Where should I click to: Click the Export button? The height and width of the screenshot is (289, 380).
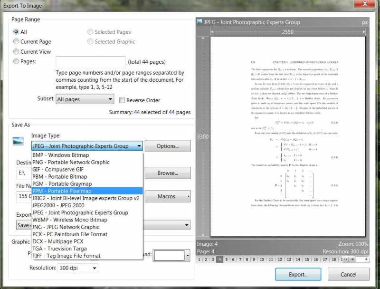click(298, 274)
